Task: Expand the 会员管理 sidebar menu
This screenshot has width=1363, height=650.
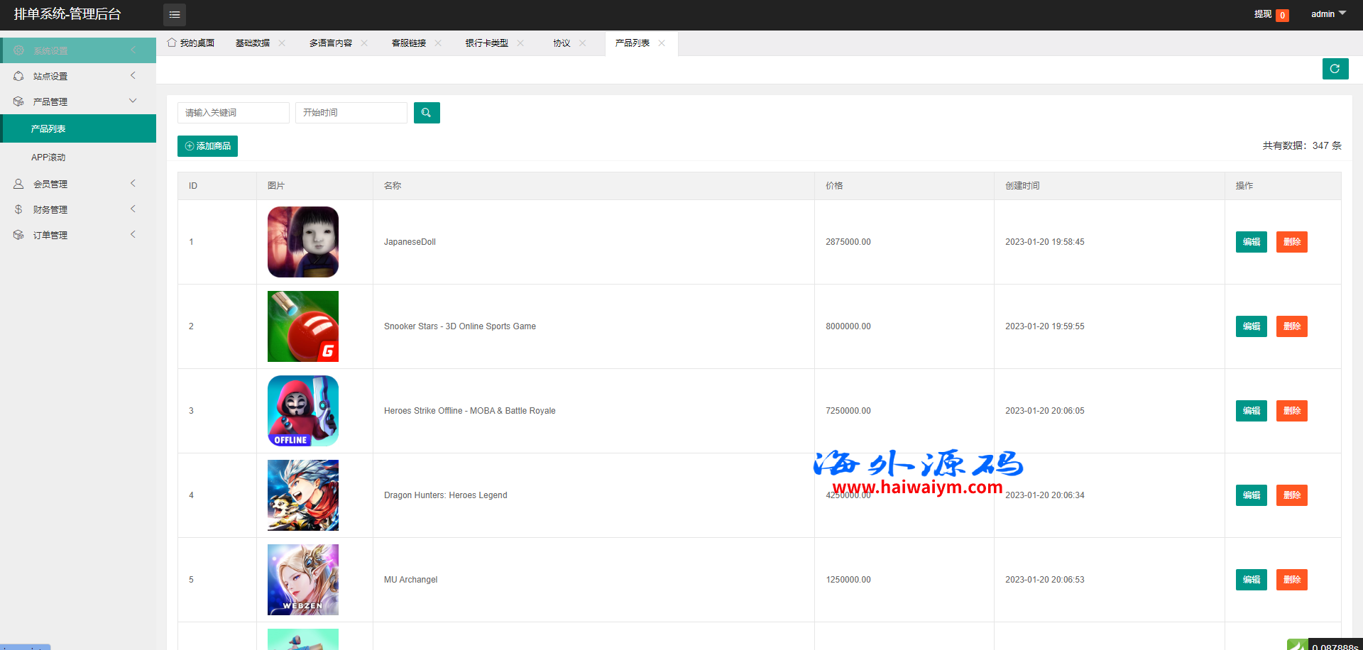Action: [78, 184]
